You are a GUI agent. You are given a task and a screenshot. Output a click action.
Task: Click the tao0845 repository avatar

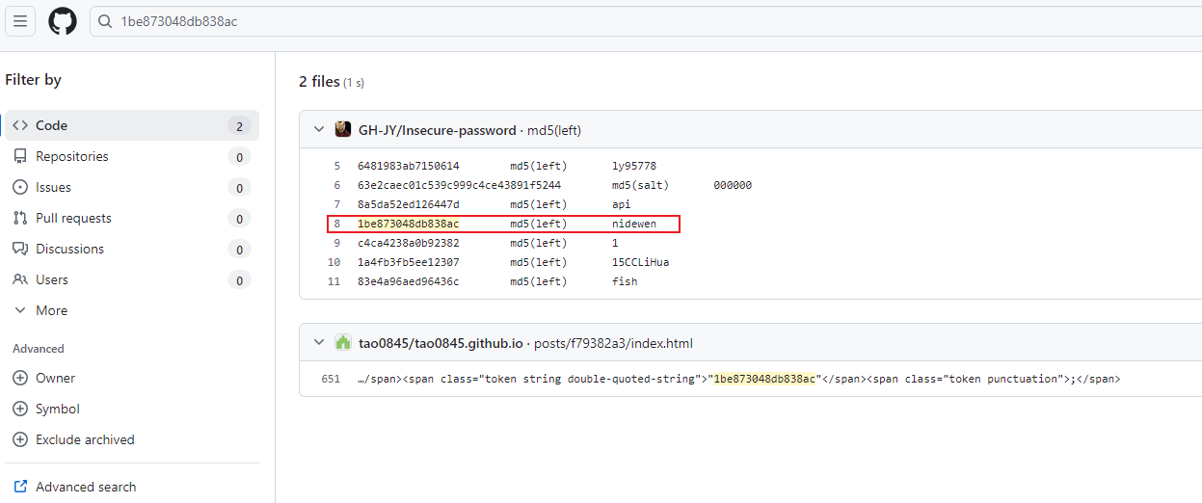click(343, 343)
